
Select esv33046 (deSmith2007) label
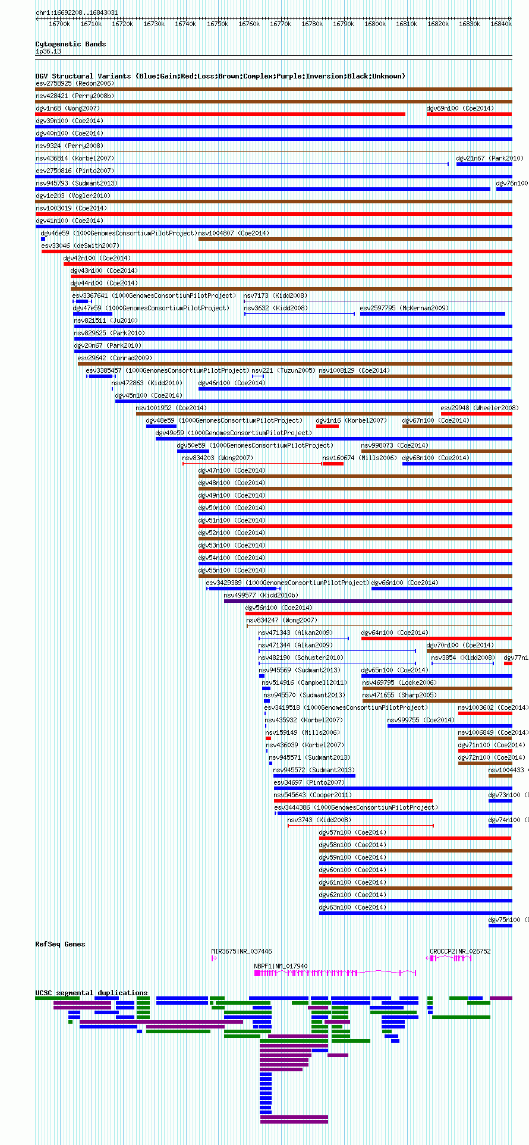click(x=80, y=246)
